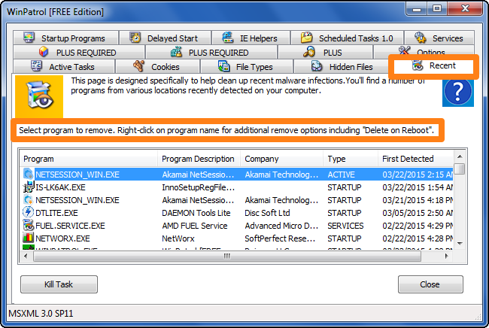Click the NETWORX.EXE bar chart icon

point(28,238)
